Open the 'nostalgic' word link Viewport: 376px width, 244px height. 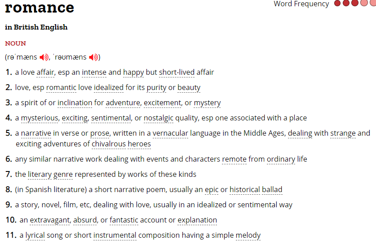pos(159,118)
